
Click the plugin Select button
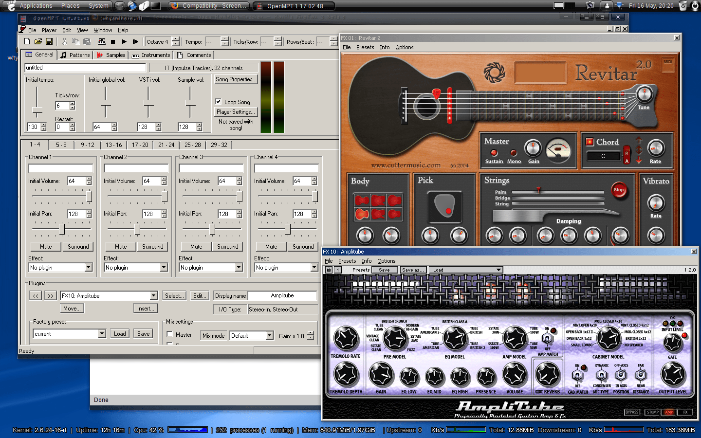point(174,296)
